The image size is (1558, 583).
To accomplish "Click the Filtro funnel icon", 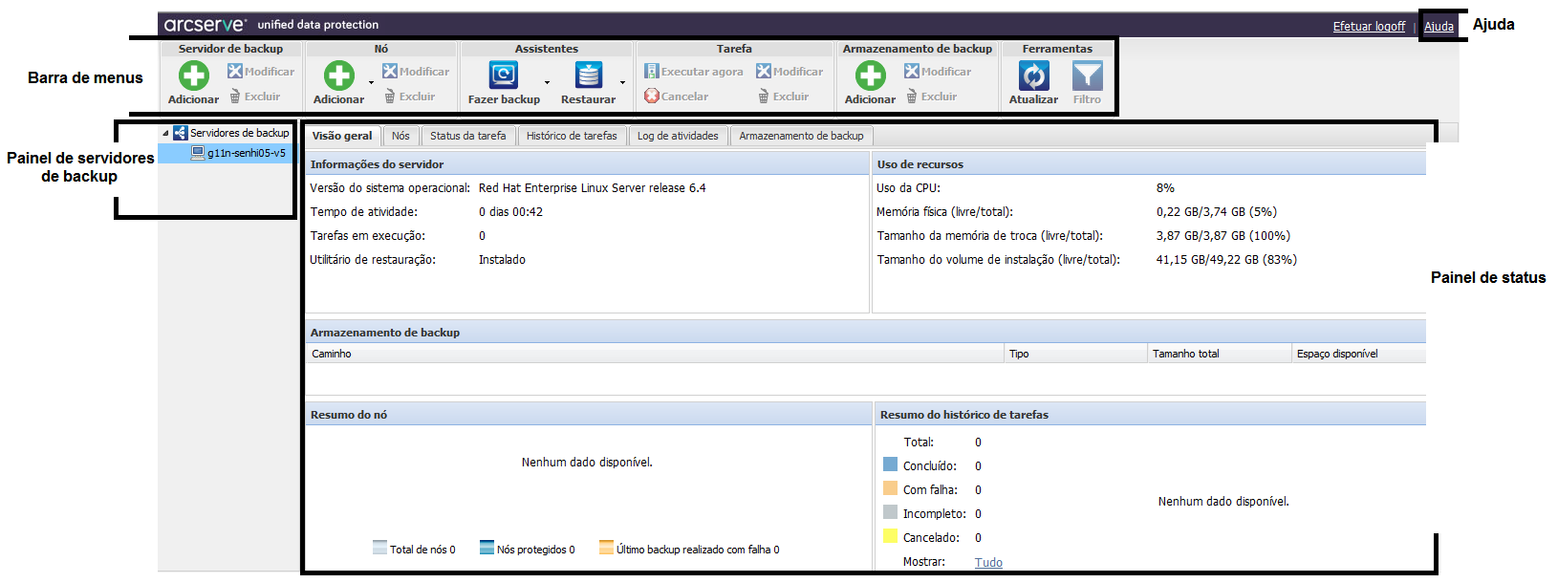I will (x=1087, y=76).
